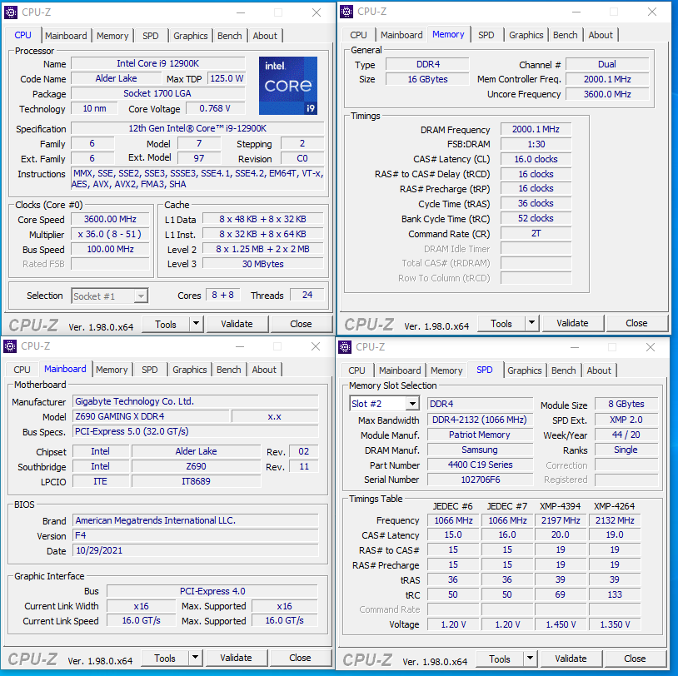This screenshot has height=676, width=678.
Task: Close the Memory window with the X button
Action: tap(652, 12)
